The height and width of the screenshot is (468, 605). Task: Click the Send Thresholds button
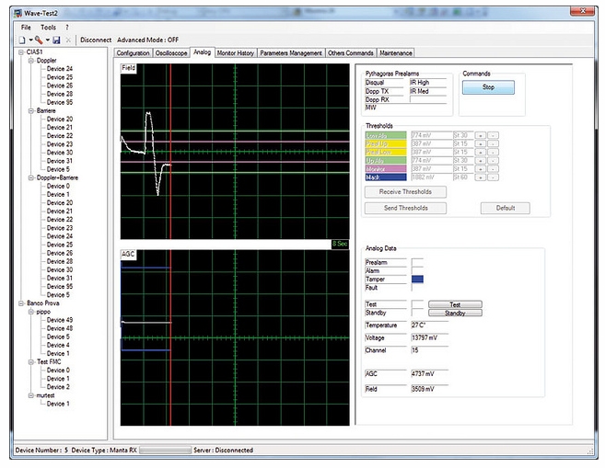[x=406, y=208]
